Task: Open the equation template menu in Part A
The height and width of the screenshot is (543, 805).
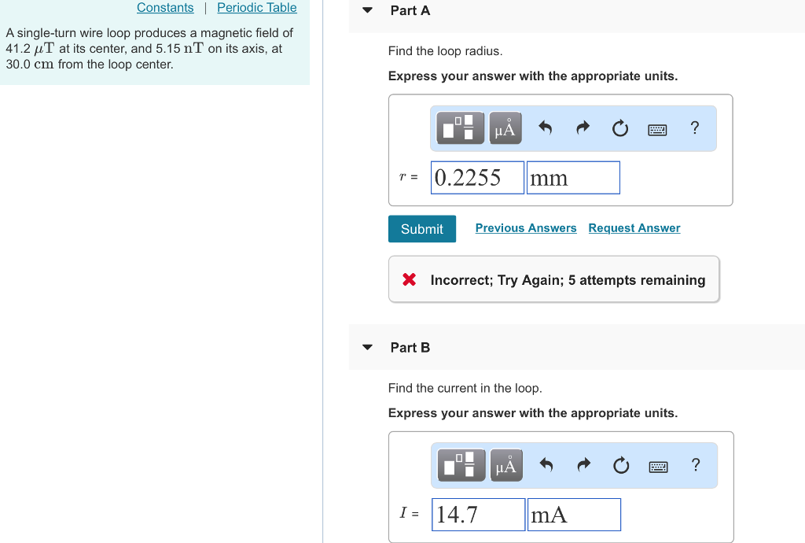Action: 460,127
